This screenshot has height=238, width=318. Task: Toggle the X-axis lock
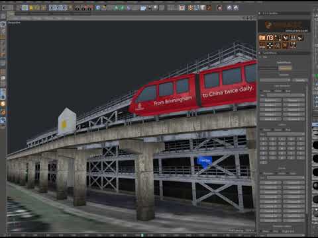pos(52,8)
